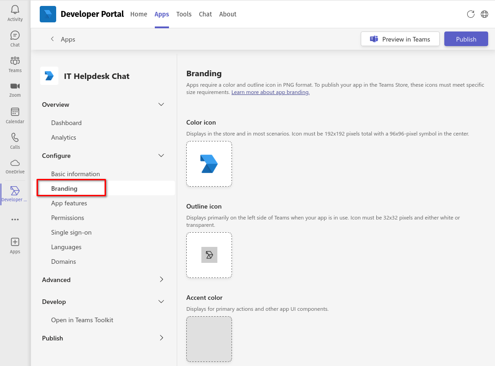This screenshot has height=366, width=495.
Task: Open App features page
Action: [x=69, y=203]
